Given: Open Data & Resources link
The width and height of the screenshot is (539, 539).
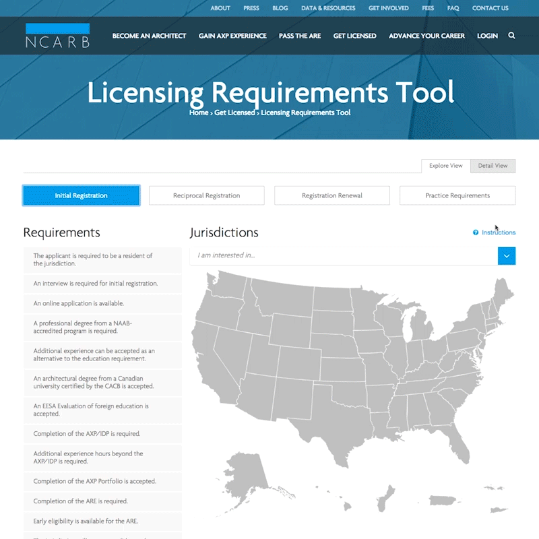Looking at the screenshot, I should [x=328, y=8].
